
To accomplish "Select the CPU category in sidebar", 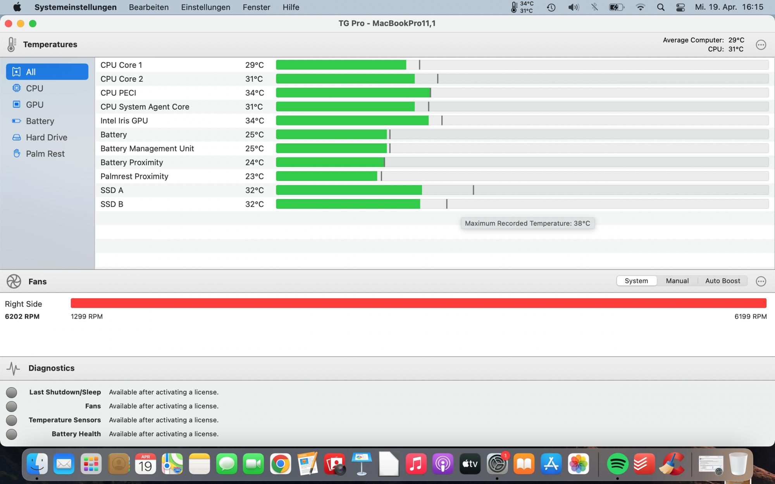I will pos(34,88).
